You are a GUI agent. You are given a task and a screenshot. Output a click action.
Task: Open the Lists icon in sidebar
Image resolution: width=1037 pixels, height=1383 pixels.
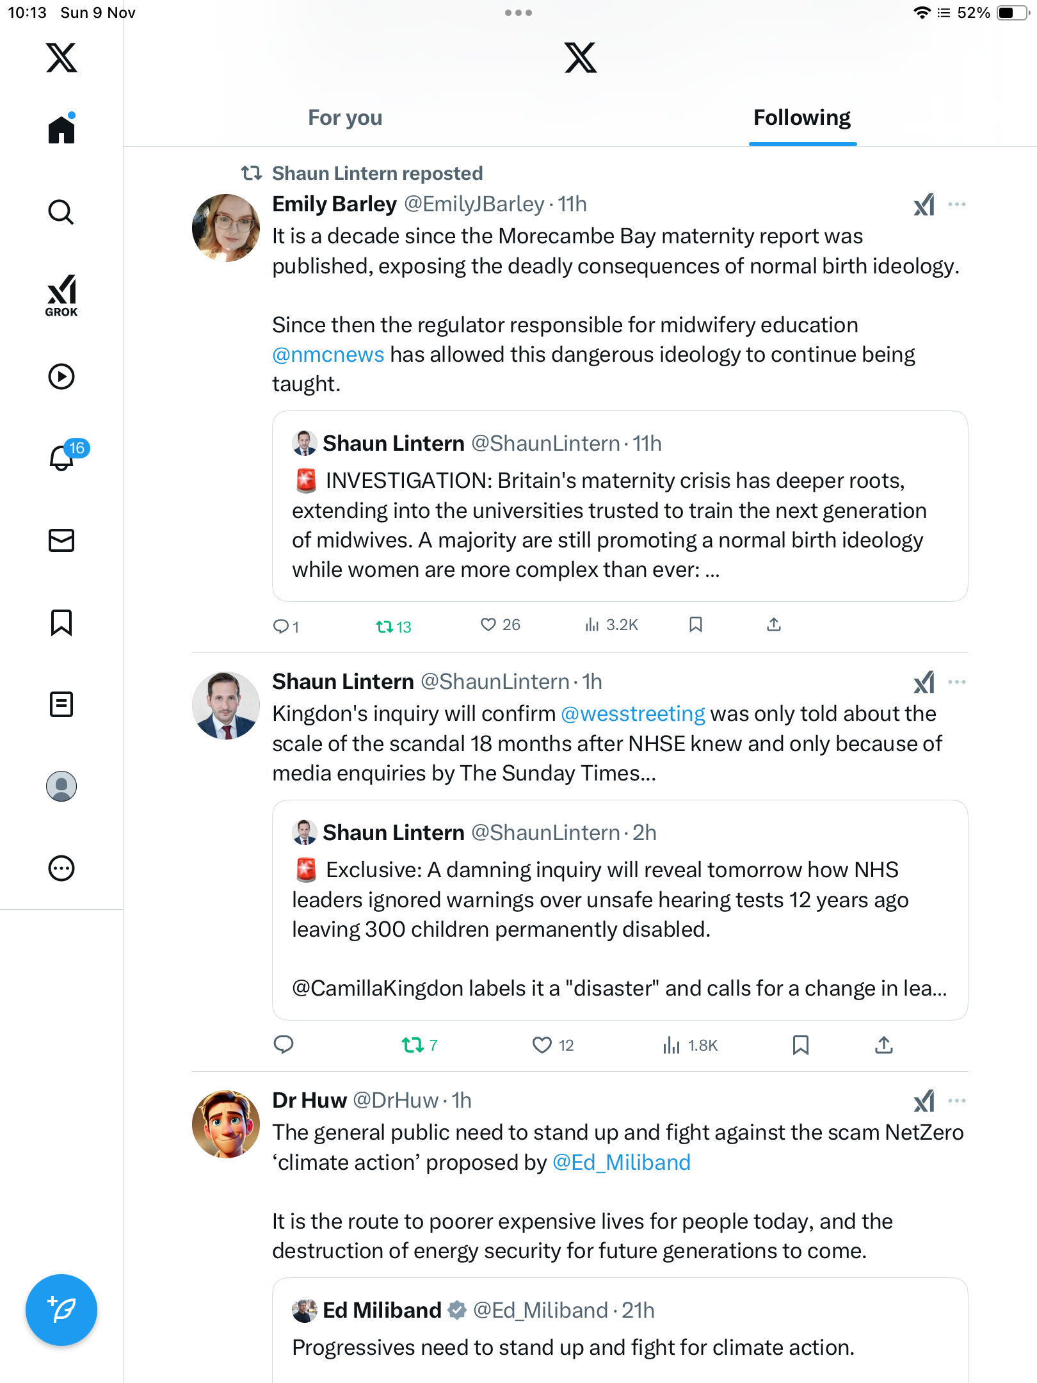[61, 704]
